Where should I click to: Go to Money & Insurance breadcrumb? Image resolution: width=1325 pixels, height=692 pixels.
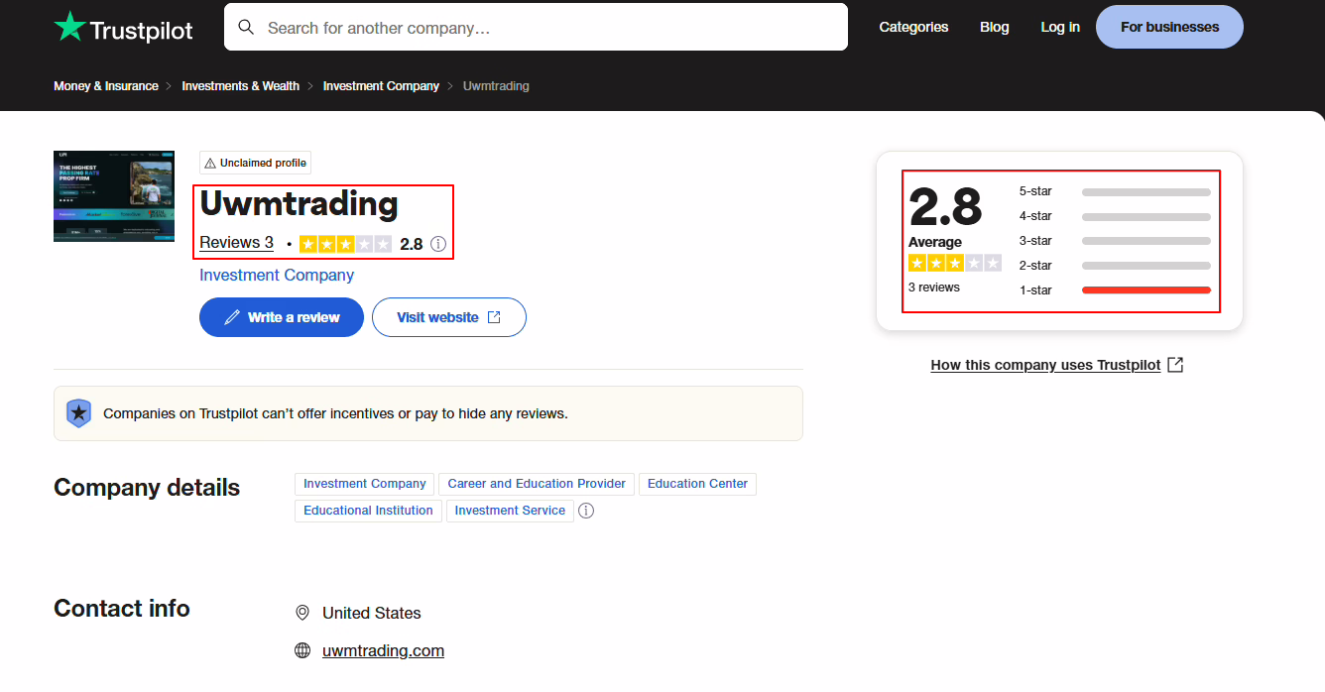[x=106, y=86]
